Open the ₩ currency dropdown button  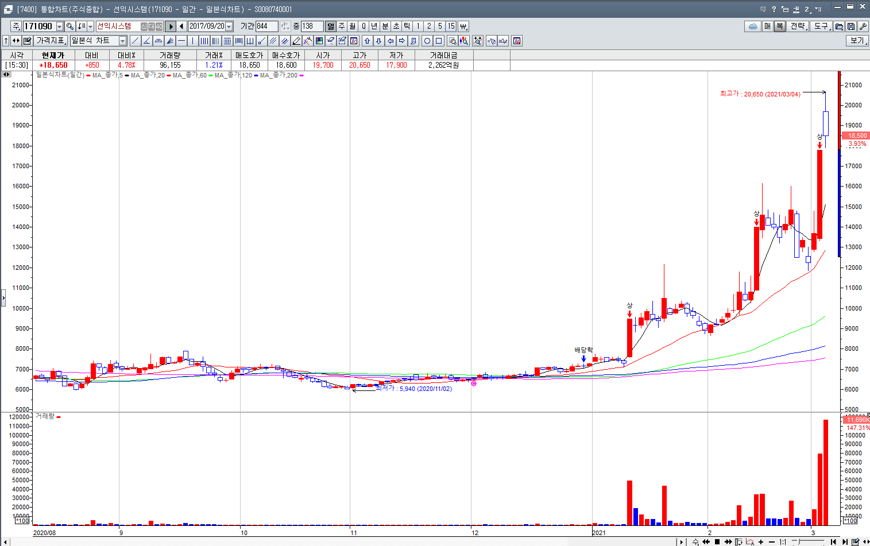(463, 26)
